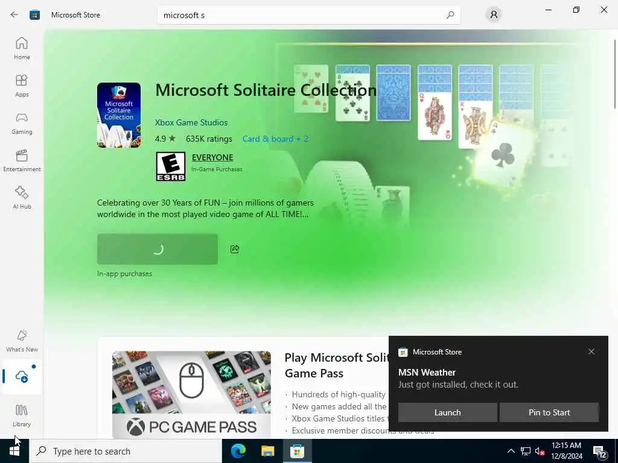The height and width of the screenshot is (463, 618).
Task: Open Xbox Game Studios publisher link
Action: (x=191, y=122)
